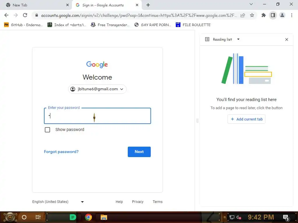Open File Explorer from the taskbar
The width and height of the screenshot is (298, 223).
click(104, 217)
